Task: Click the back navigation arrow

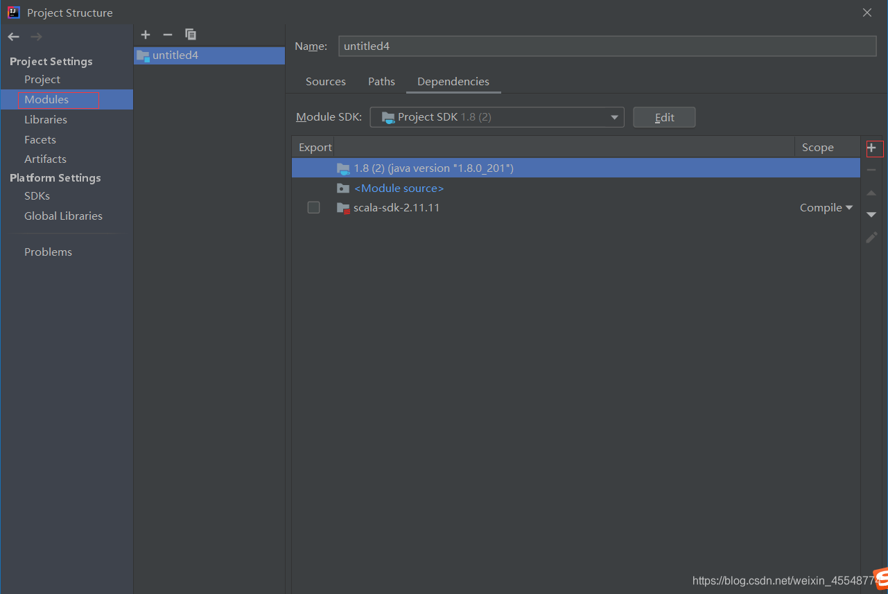Action: tap(14, 37)
